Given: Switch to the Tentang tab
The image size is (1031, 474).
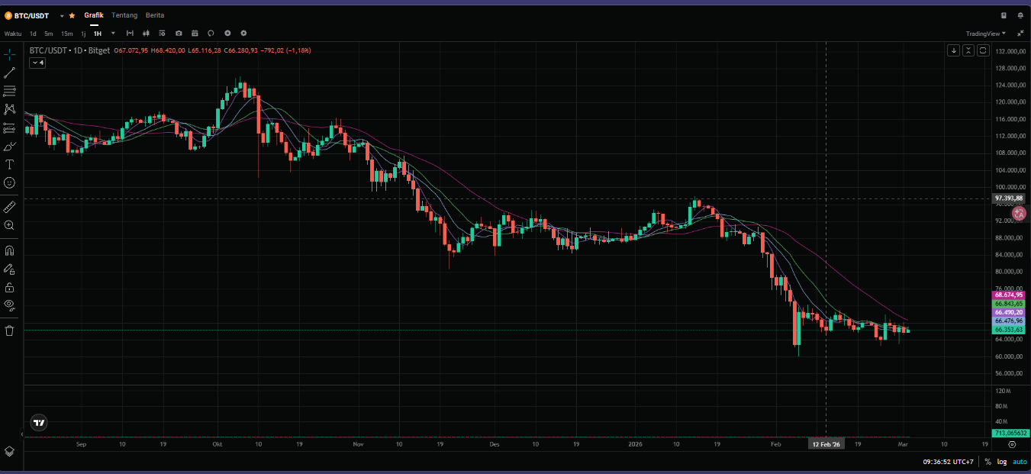Looking at the screenshot, I should pos(124,15).
